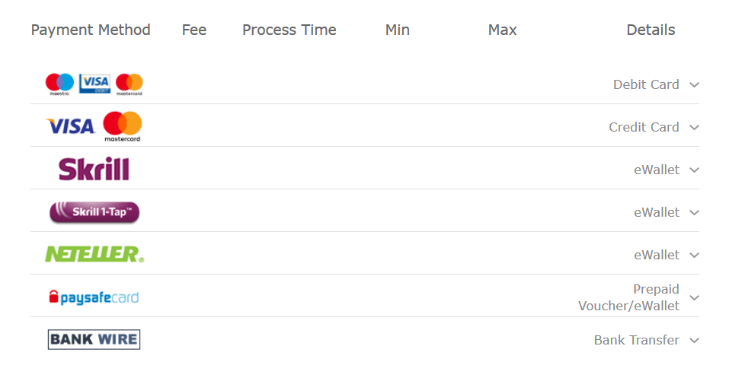
Task: Expand the Credit Card details chevron
Action: pyautogui.click(x=694, y=128)
